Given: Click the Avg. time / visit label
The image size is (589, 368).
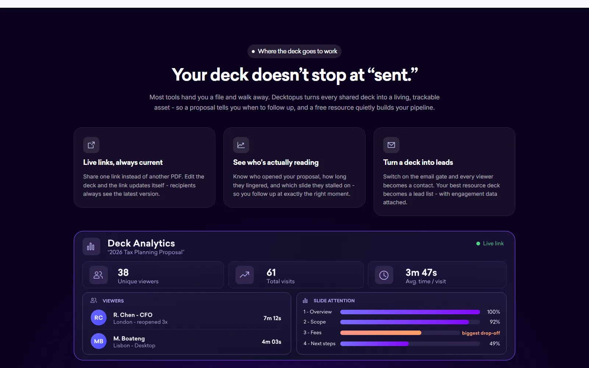Looking at the screenshot, I should (426, 282).
